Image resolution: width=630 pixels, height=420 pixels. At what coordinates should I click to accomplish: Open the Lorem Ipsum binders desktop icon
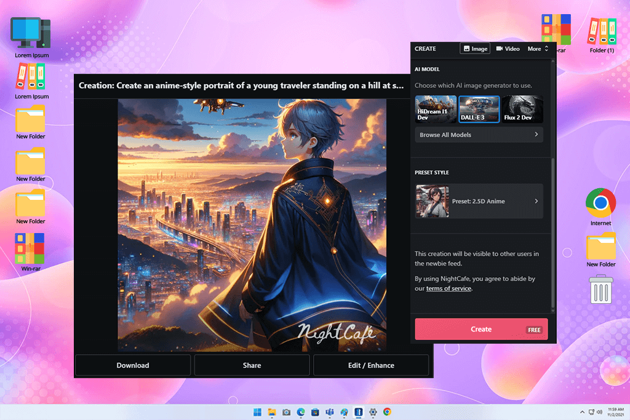(x=31, y=82)
